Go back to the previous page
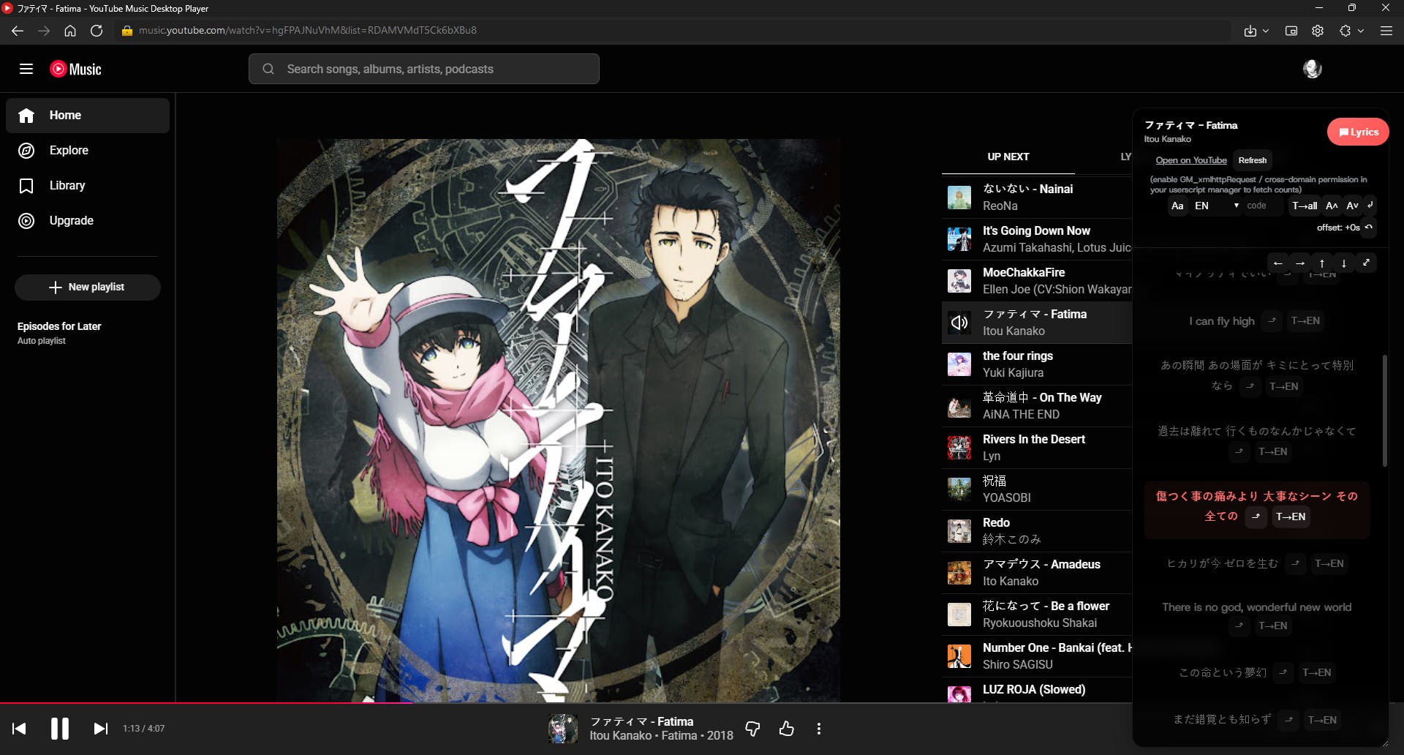This screenshot has width=1404, height=755. (x=18, y=31)
